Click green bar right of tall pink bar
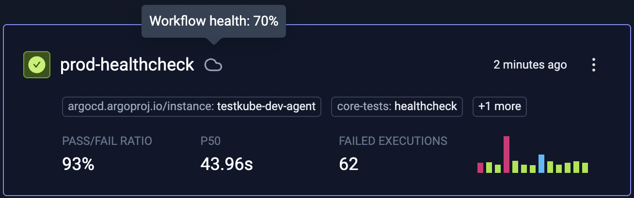The width and height of the screenshot is (634, 198). 515,167
